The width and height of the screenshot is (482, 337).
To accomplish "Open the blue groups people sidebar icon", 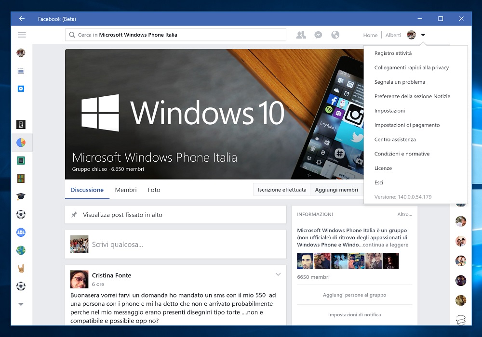I will point(21,233).
